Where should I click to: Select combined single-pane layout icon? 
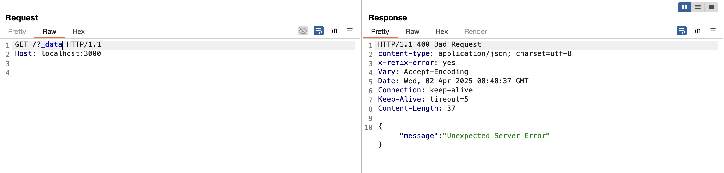[711, 7]
